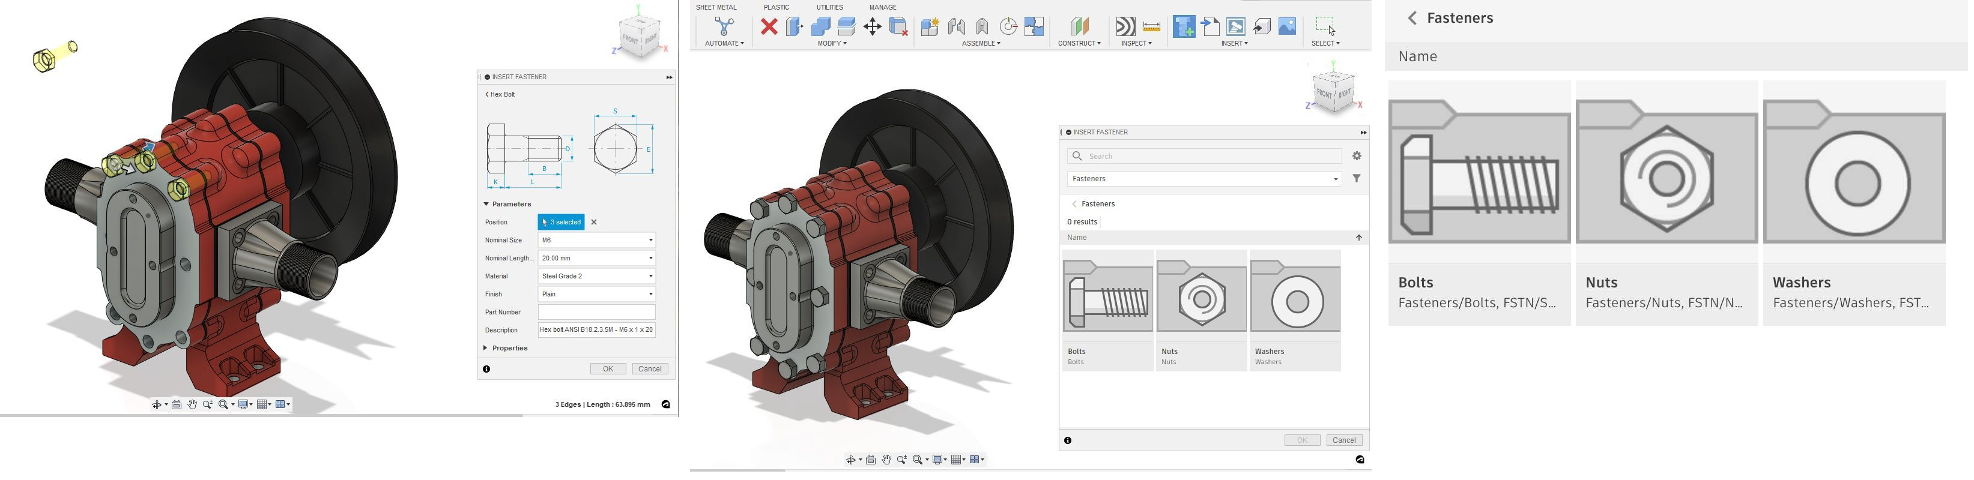Collapse the Parameters section
The height and width of the screenshot is (480, 1974).
coord(507,205)
